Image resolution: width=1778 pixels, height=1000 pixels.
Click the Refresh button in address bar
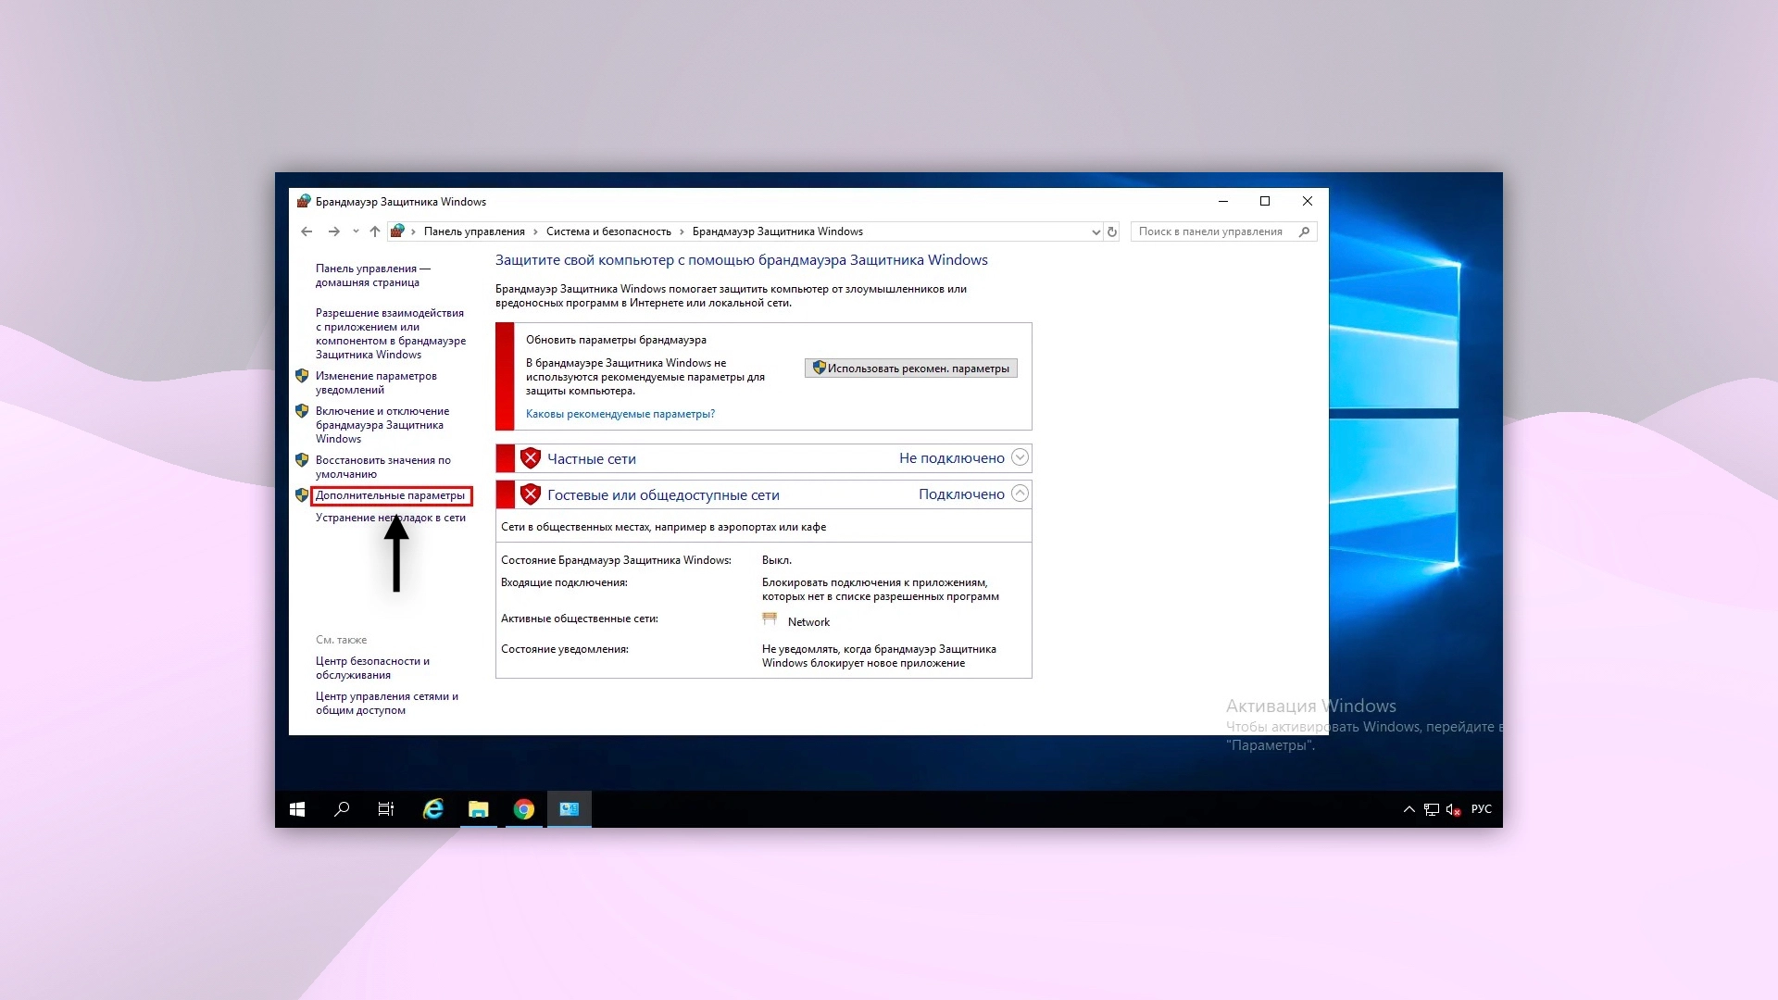click(x=1112, y=231)
